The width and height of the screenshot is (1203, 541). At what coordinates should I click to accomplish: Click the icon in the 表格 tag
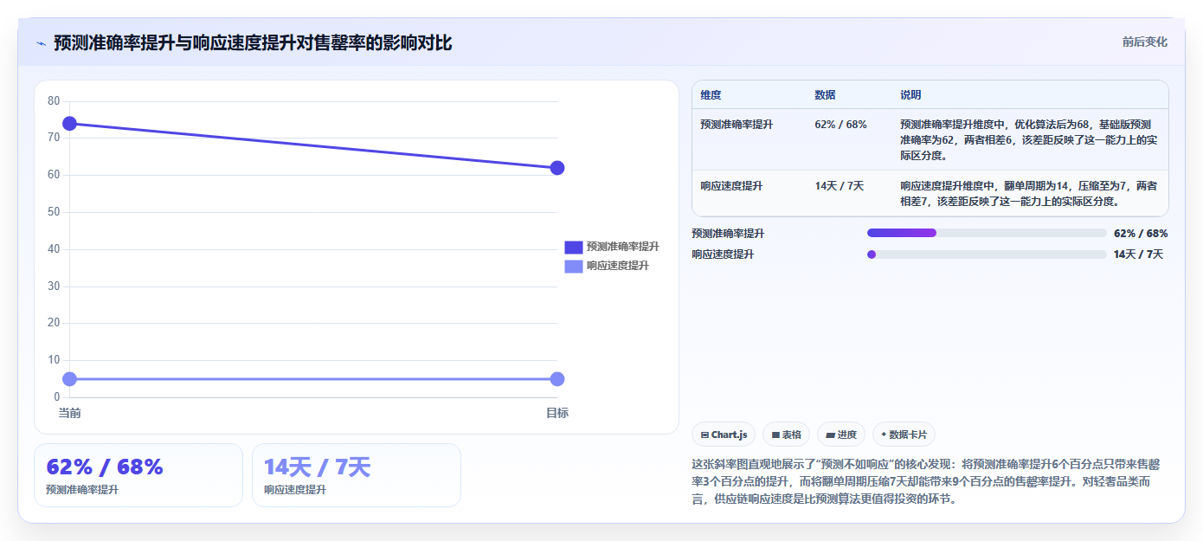tap(775, 435)
